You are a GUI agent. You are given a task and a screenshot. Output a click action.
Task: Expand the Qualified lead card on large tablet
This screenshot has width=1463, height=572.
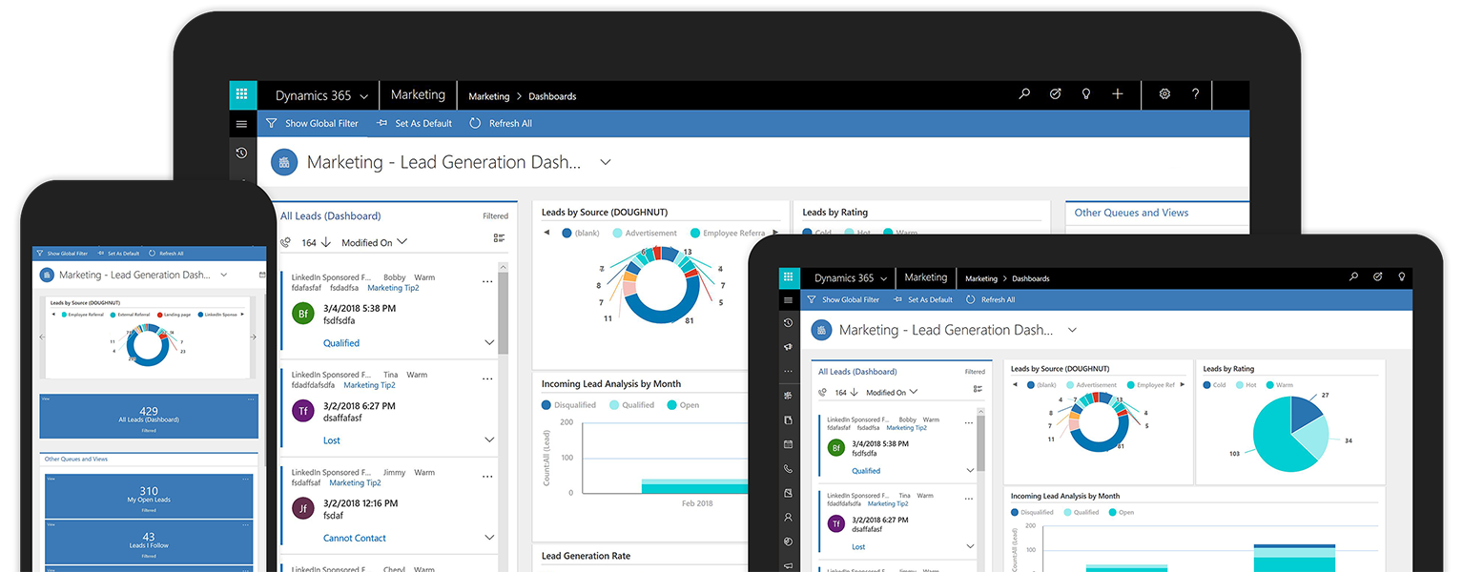[489, 342]
